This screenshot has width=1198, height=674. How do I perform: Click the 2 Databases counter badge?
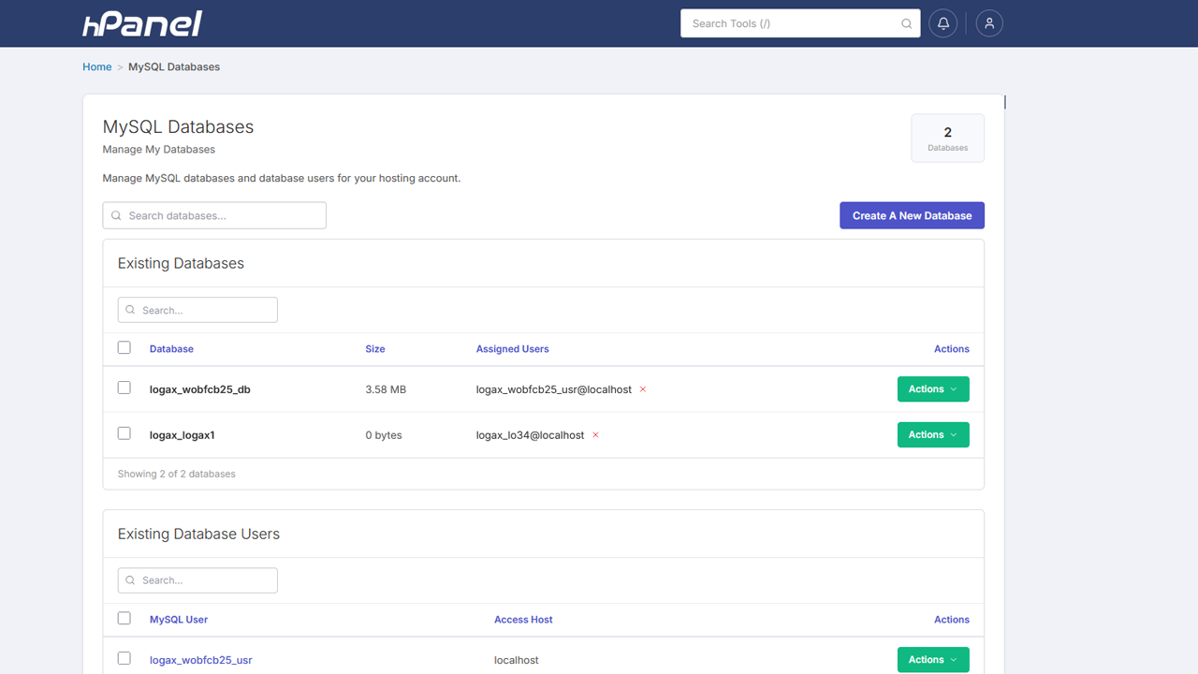pyautogui.click(x=948, y=139)
